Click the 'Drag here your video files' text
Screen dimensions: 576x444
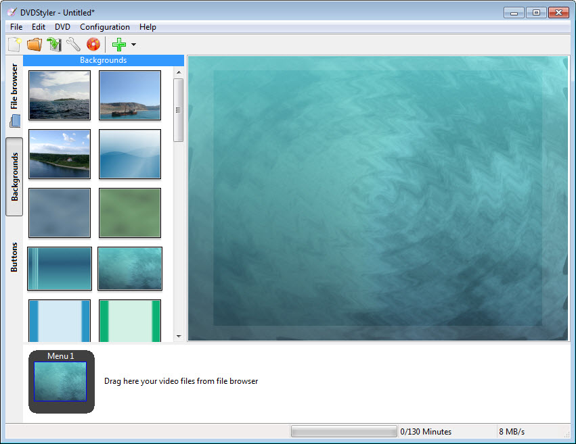tap(181, 381)
